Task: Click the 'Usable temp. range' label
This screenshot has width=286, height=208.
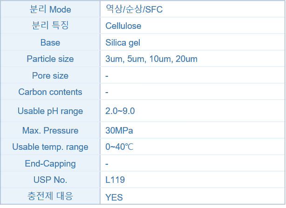Action: coord(50,147)
